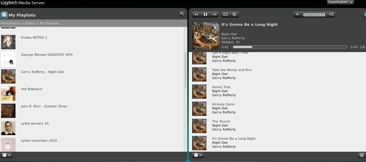Save the current play queue with disk icon
Viewport: 366px width, 162px height.
point(361,155)
